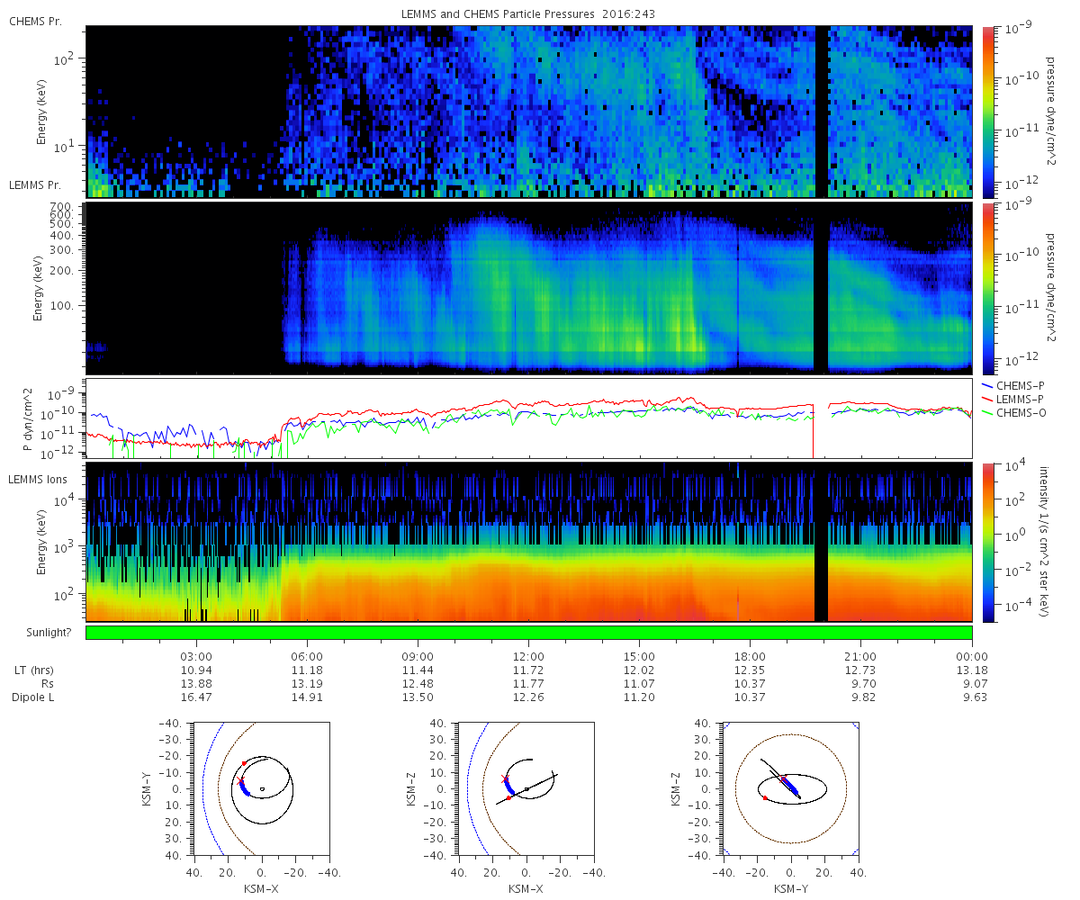Select the blue 'CHEMS-P' legend entry
Image resolution: width=1080 pixels, height=900 pixels.
[x=1013, y=385]
